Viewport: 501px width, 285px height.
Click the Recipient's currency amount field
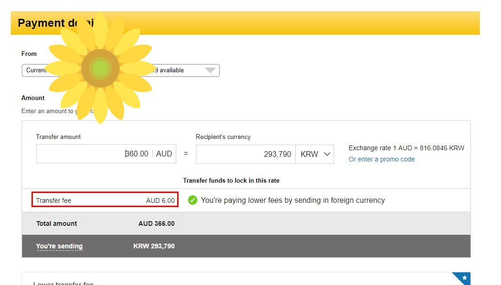pyautogui.click(x=245, y=154)
